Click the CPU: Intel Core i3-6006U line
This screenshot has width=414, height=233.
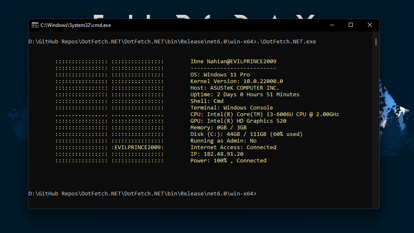(x=264, y=114)
